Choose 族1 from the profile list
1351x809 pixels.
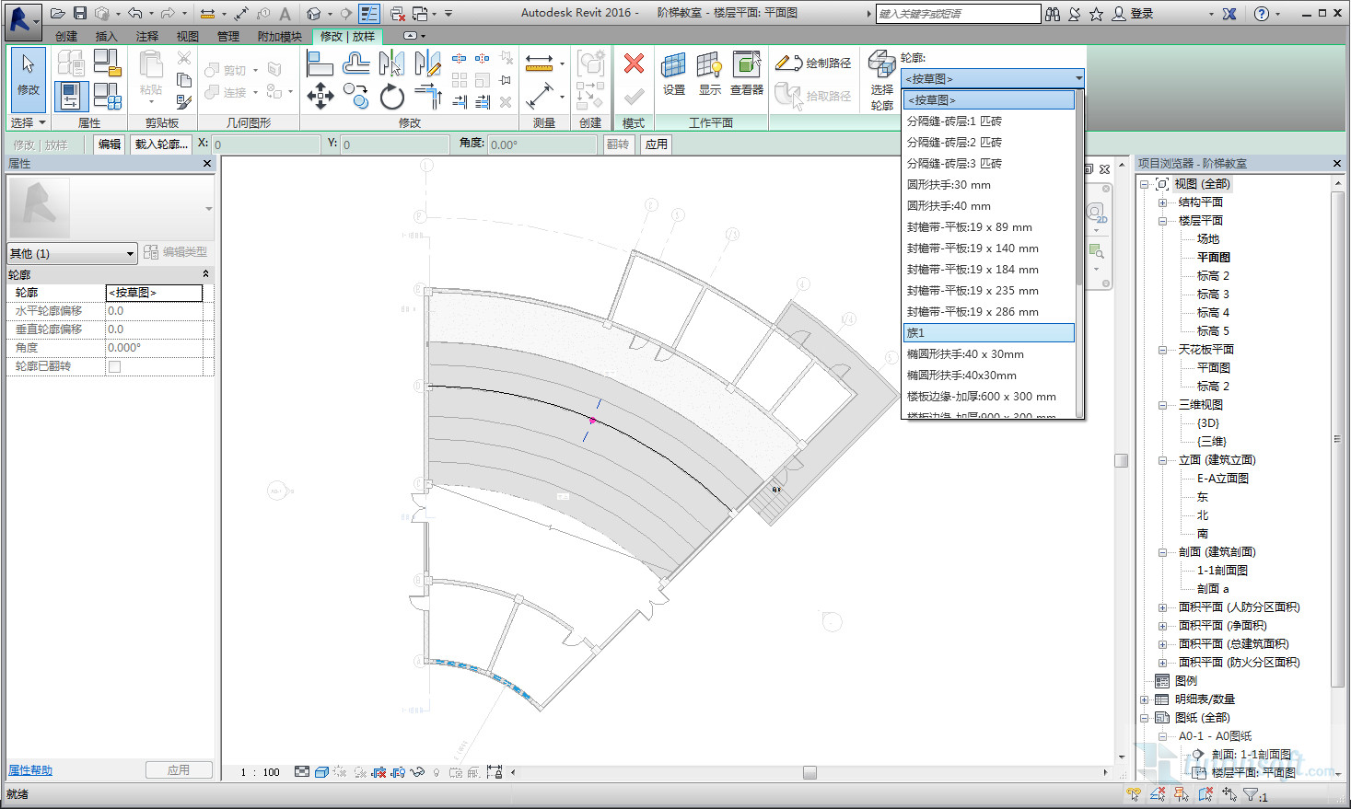point(987,332)
